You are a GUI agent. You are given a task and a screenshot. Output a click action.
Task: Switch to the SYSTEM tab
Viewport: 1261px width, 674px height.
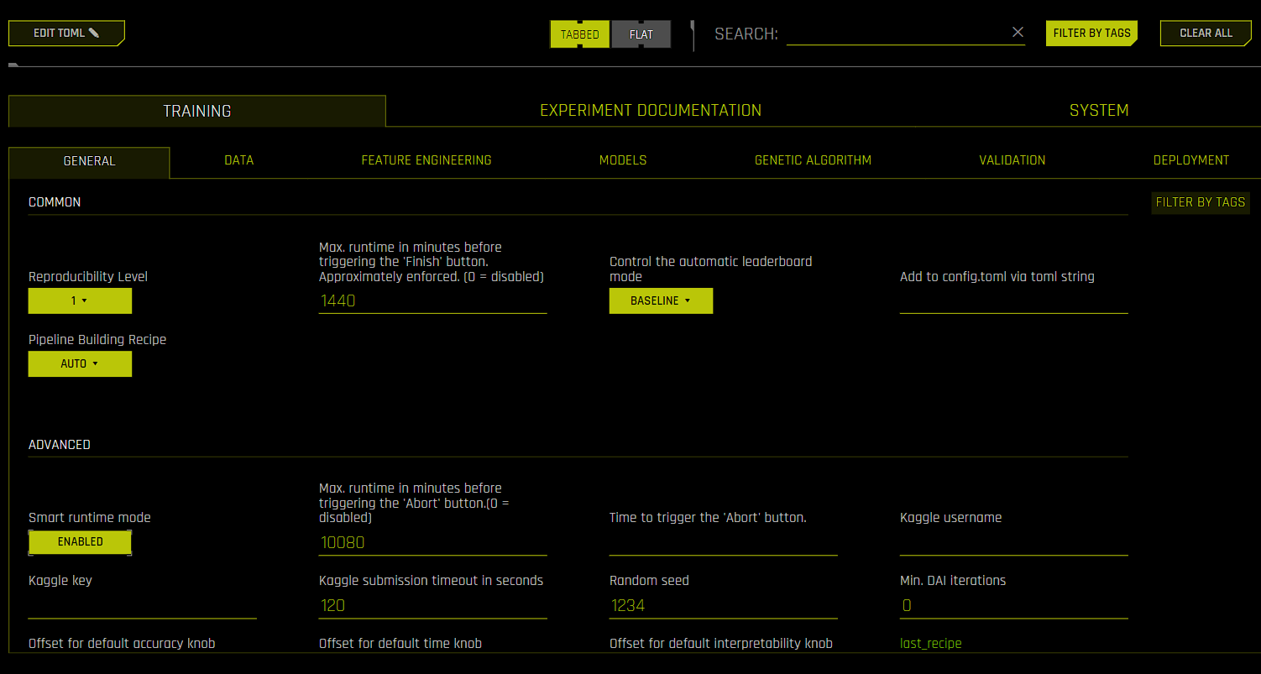click(x=1099, y=110)
